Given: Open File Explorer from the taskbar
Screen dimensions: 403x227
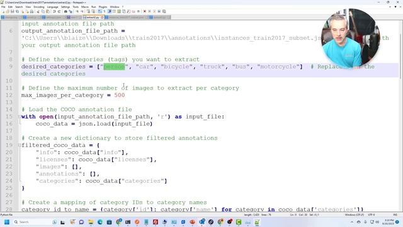Looking at the screenshot, I should (91, 222).
